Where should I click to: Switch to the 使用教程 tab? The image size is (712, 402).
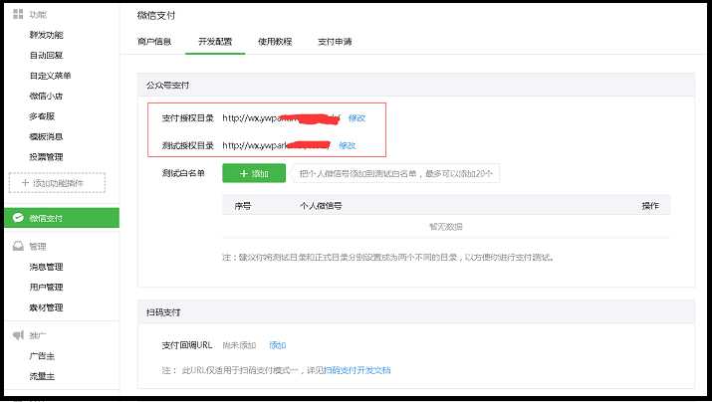pyautogui.click(x=275, y=41)
